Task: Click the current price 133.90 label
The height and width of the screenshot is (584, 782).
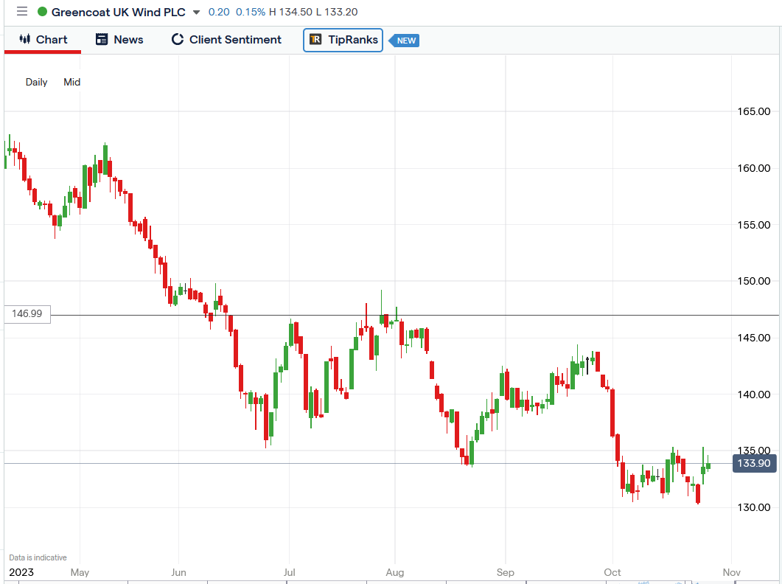Action: pyautogui.click(x=754, y=463)
